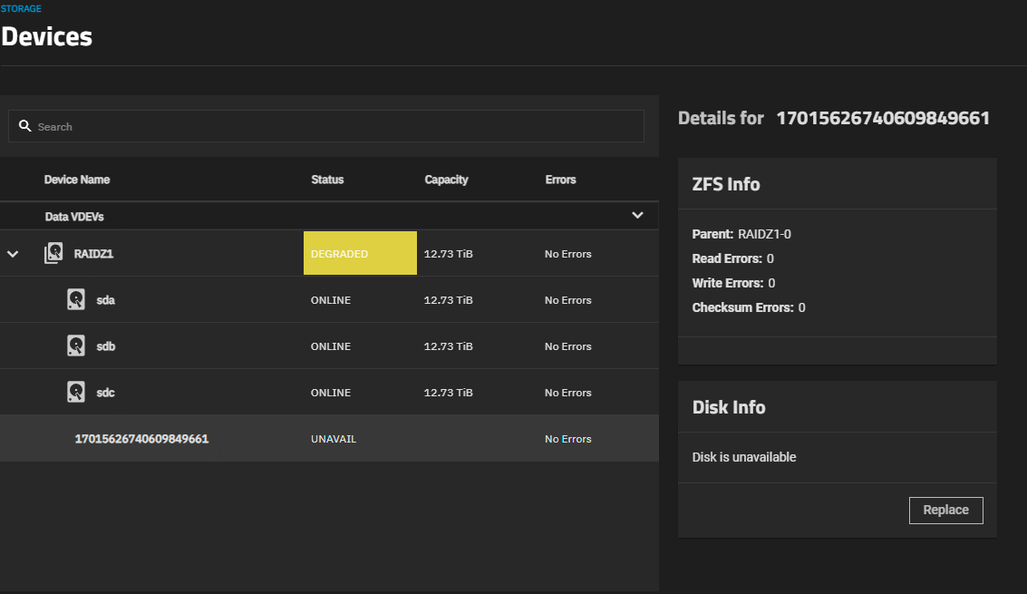
Task: Click Write Errors: 0 line
Action: point(733,283)
